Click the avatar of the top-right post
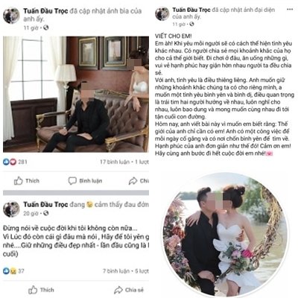301x301 pixels. tap(162, 13)
